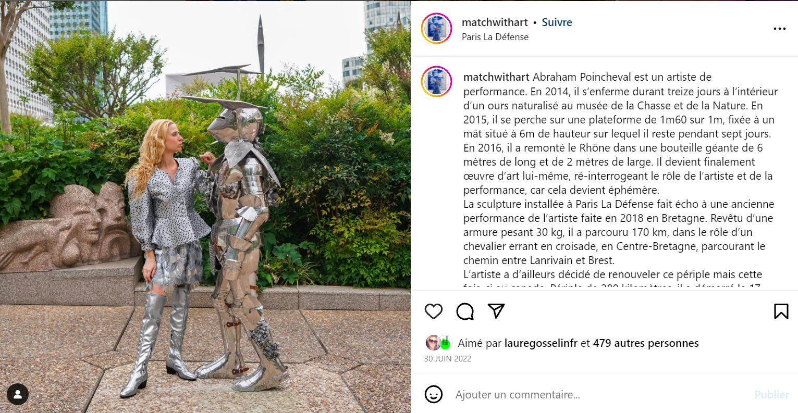This screenshot has width=798, height=413.
Task: View the 479 autres personnes likes list
Action: point(645,343)
